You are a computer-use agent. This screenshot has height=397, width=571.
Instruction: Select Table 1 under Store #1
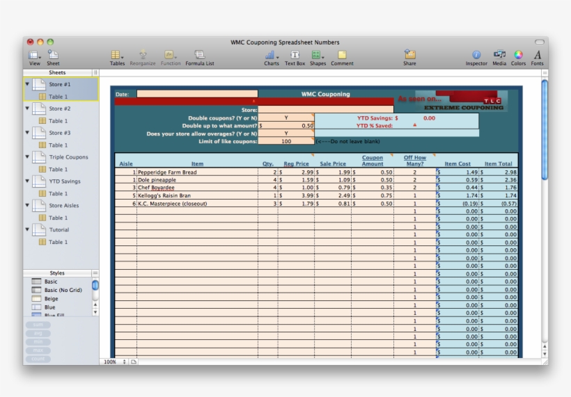click(58, 97)
